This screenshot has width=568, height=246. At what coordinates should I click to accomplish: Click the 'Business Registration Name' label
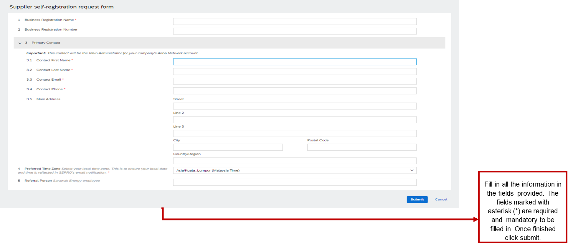tap(49, 20)
